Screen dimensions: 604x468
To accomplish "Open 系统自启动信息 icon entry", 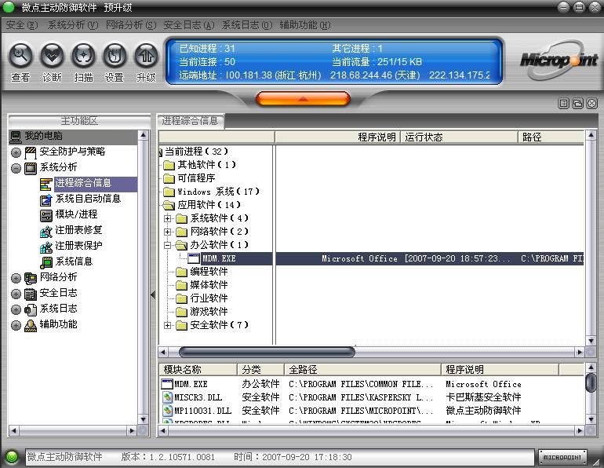I will point(45,199).
